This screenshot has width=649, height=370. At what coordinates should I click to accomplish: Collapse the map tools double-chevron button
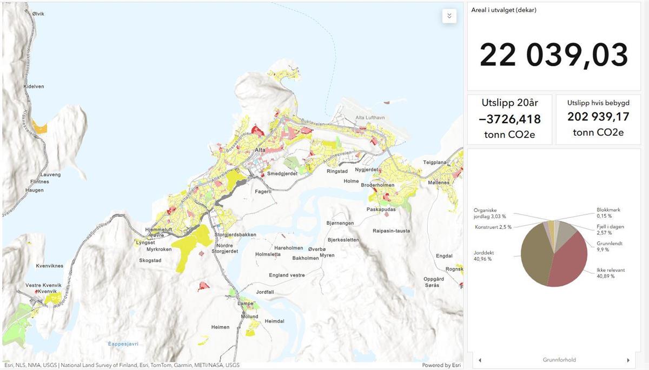449,16
